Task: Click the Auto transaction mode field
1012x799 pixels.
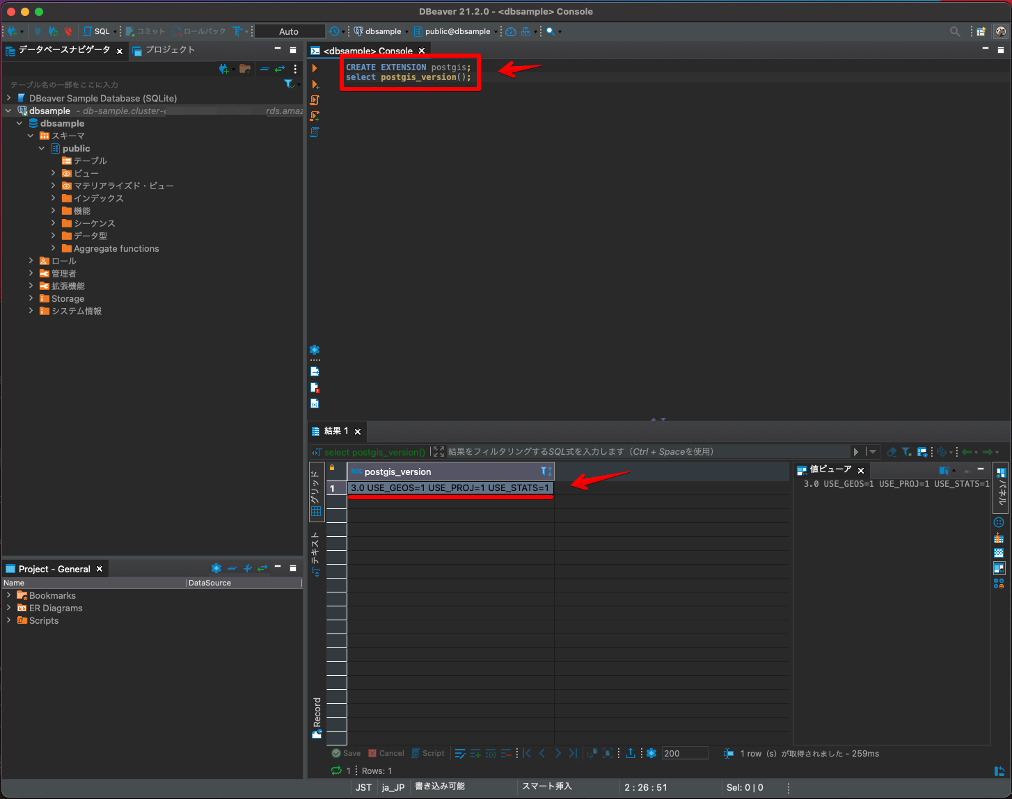Action: click(x=289, y=31)
